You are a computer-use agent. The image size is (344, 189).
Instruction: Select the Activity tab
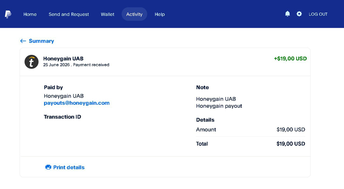pos(134,14)
